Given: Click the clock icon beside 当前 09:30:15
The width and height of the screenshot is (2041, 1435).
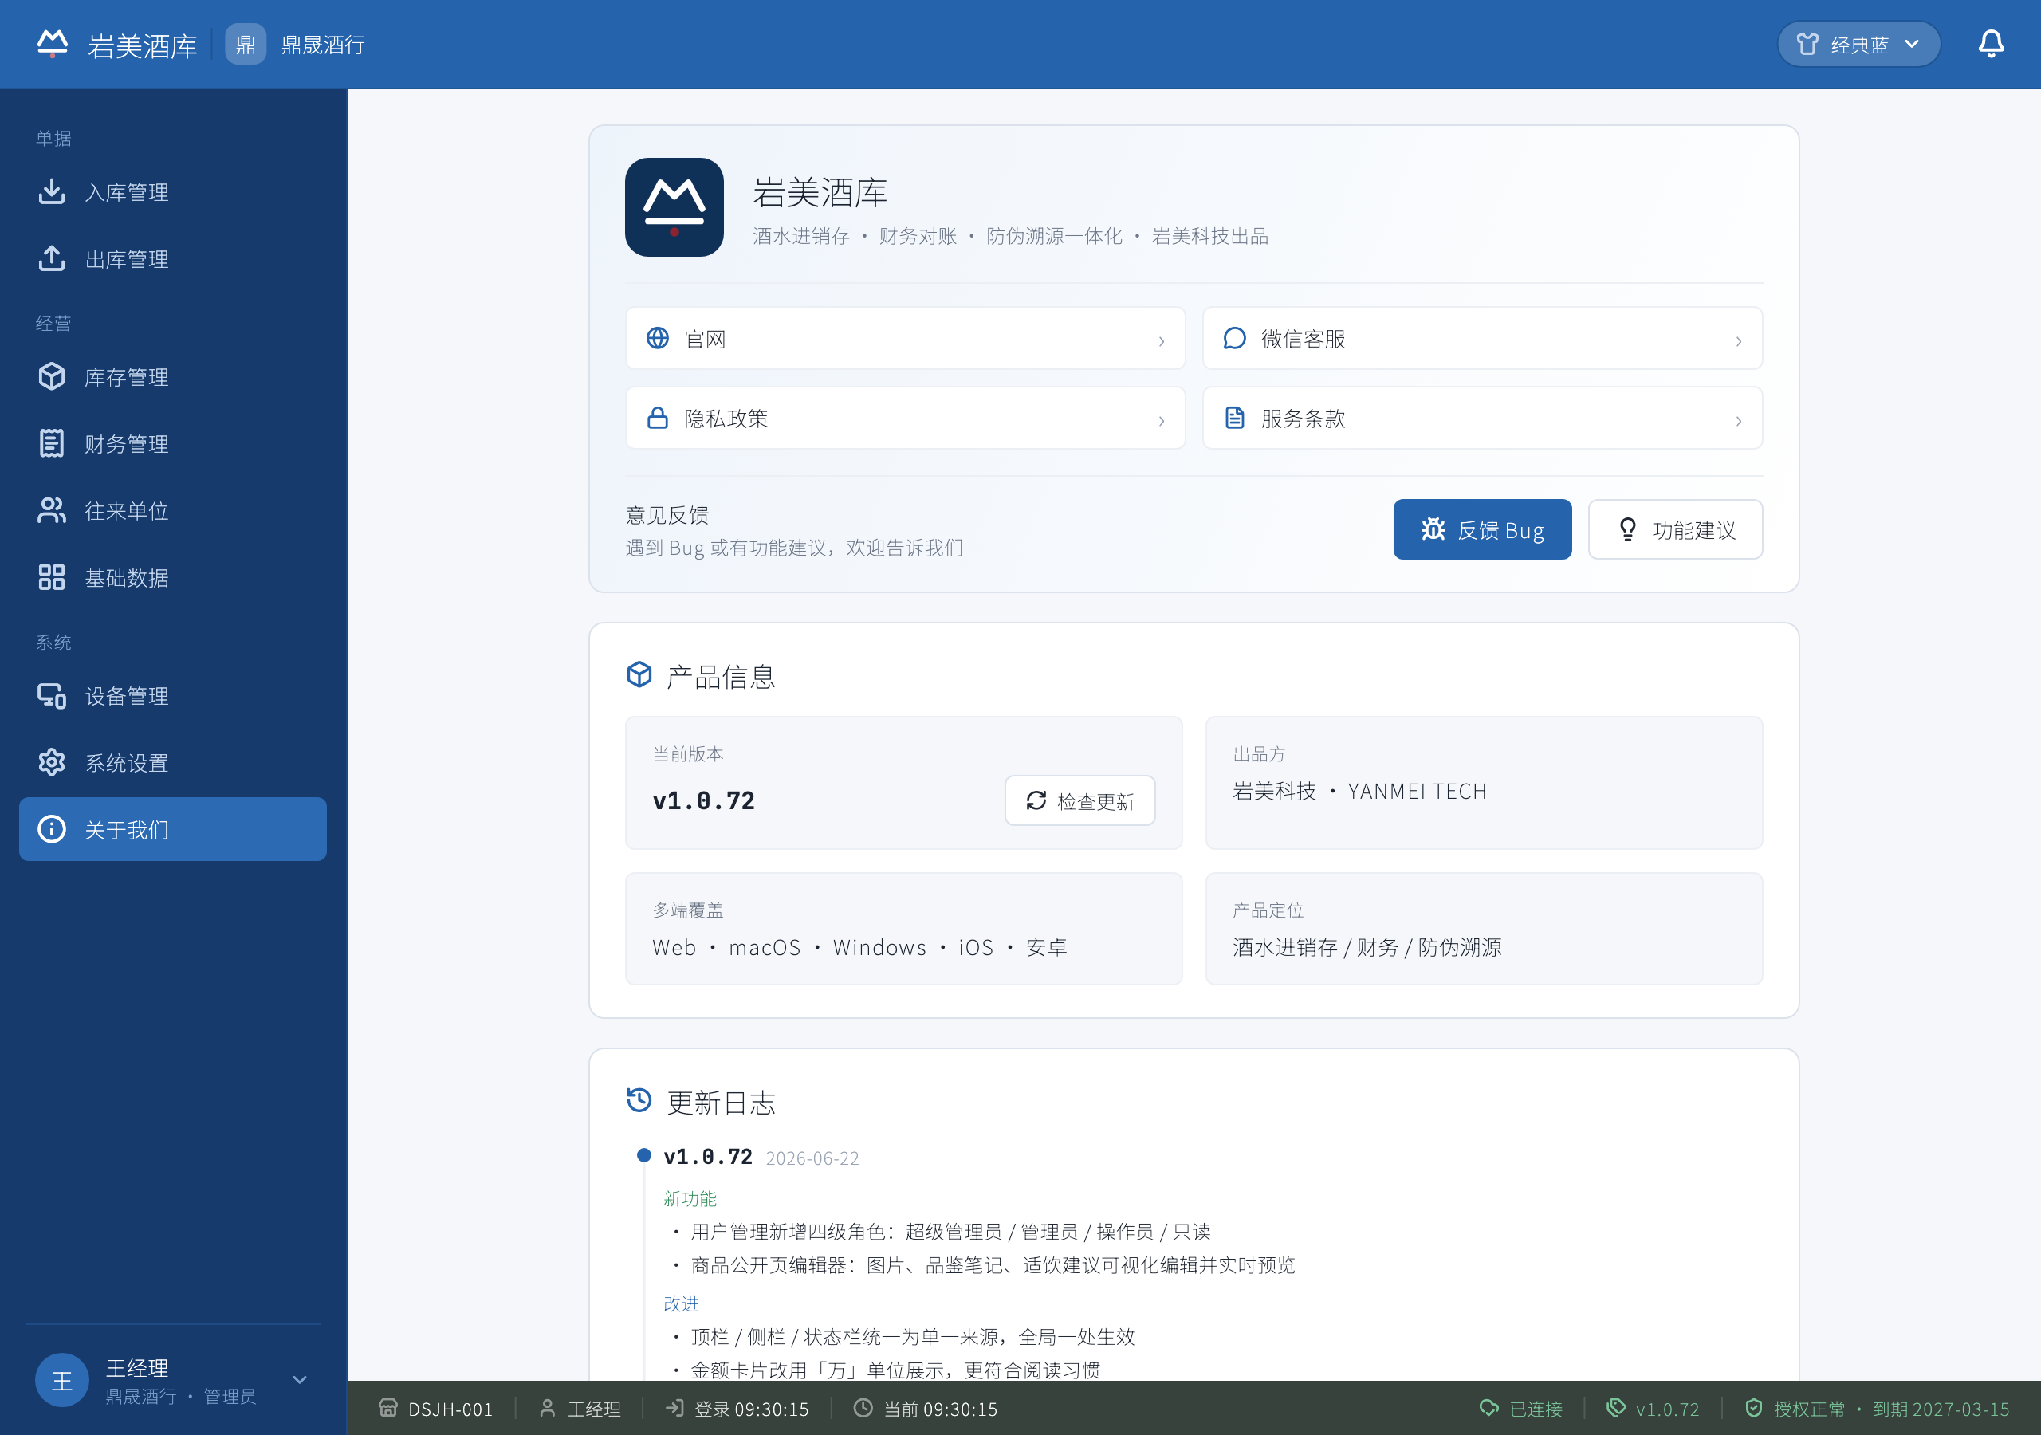Looking at the screenshot, I should 863,1409.
